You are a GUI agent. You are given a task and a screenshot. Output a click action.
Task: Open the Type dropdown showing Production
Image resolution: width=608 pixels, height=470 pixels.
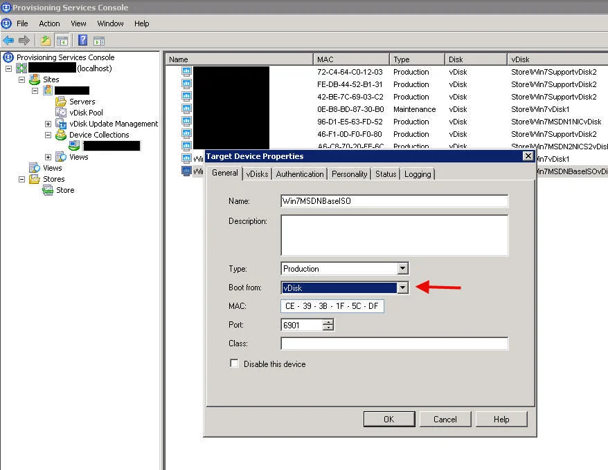[403, 268]
